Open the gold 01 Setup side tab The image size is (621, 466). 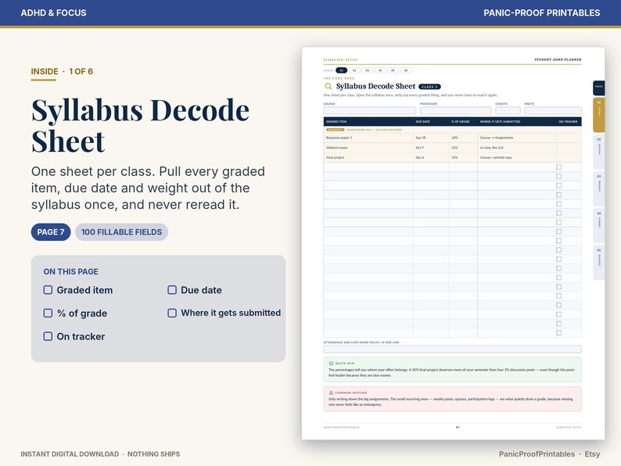point(599,115)
